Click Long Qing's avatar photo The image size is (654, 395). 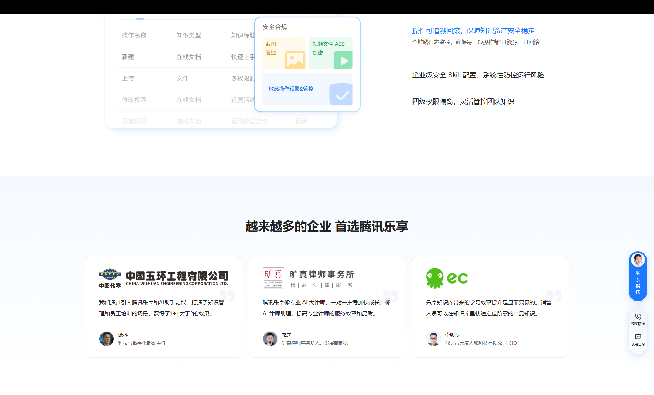[x=270, y=339]
